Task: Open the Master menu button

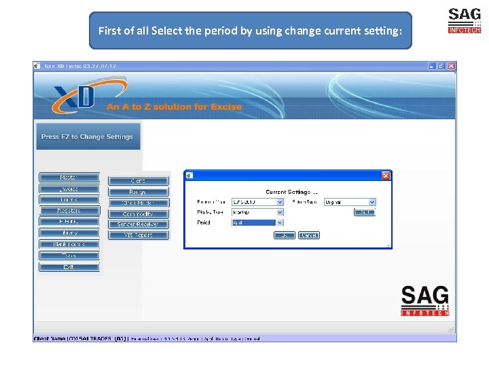Action: point(69,178)
